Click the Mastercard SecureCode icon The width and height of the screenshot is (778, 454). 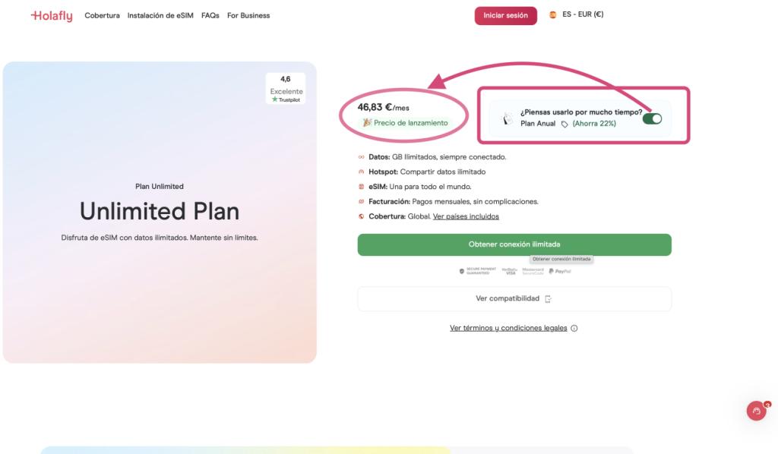[533, 271]
